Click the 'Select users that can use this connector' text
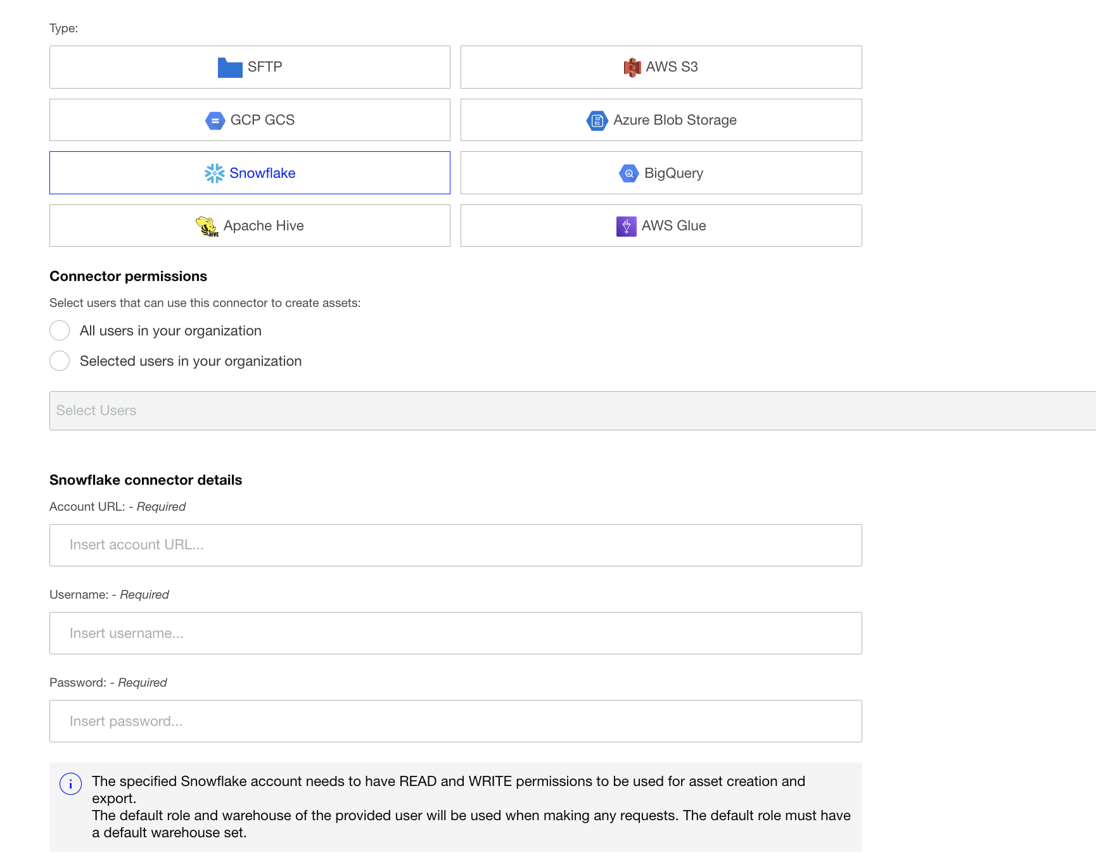This screenshot has width=1096, height=867. 205,303
